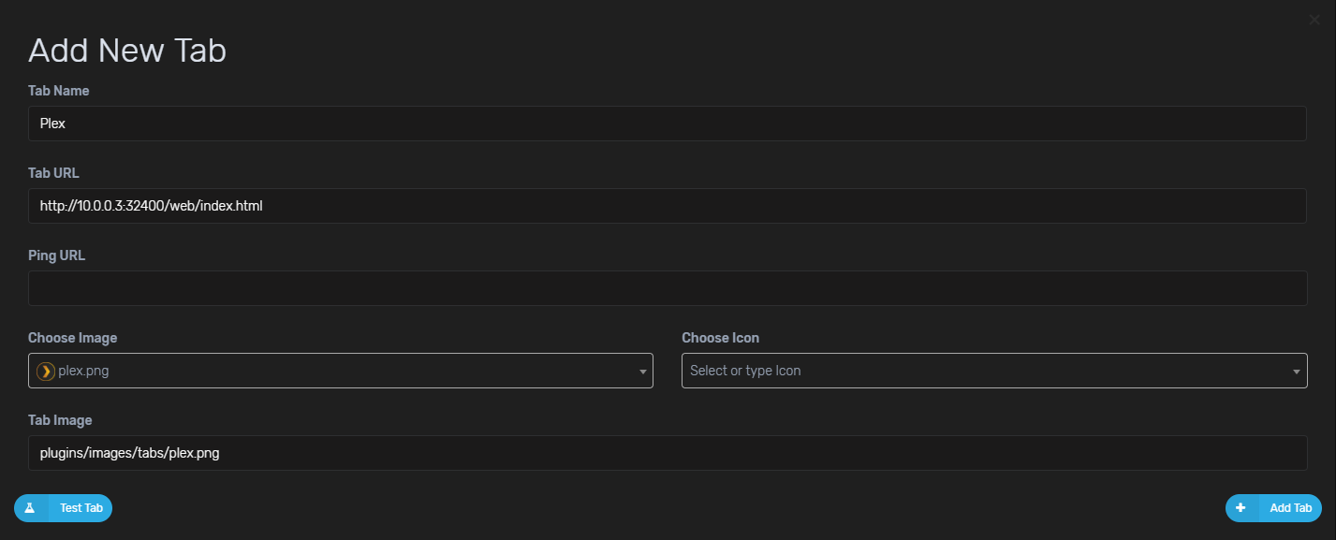Viewport: 1336px width, 540px height.
Task: Expand the Choose Icon dropdown arrow
Action: 1297,372
